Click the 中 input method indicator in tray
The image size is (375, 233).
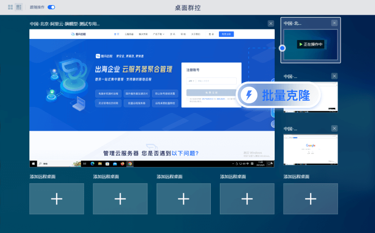pyautogui.click(x=248, y=164)
